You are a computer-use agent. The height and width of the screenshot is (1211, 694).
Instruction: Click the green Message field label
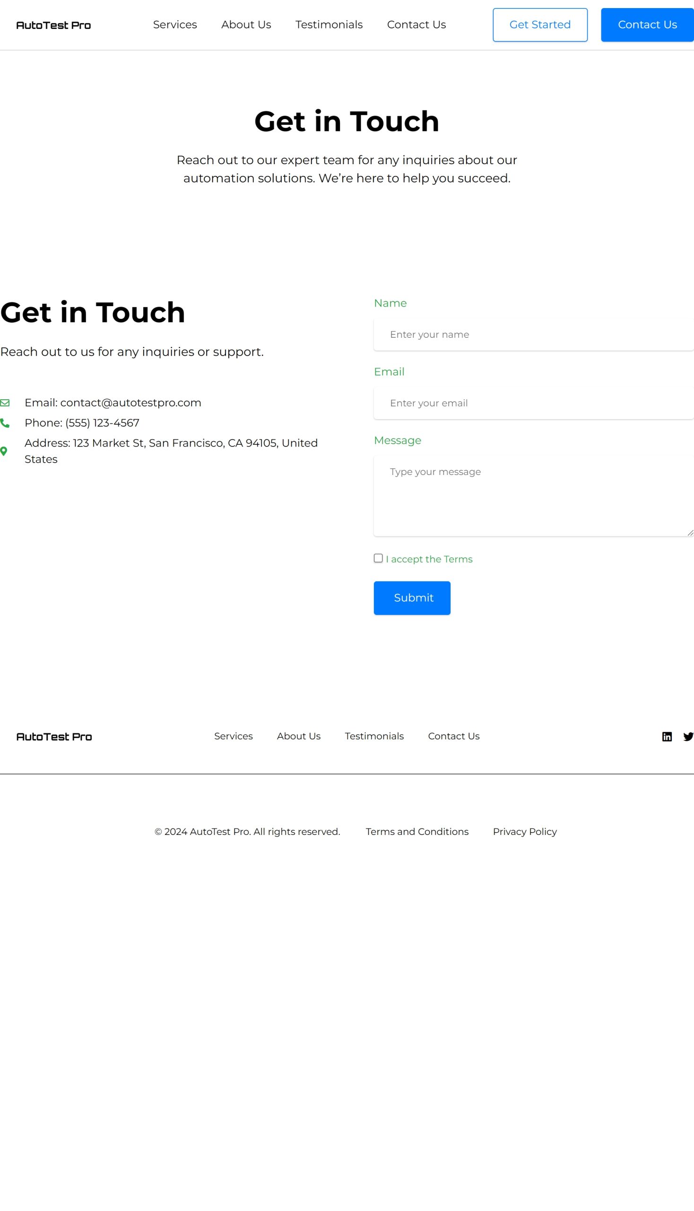[398, 440]
